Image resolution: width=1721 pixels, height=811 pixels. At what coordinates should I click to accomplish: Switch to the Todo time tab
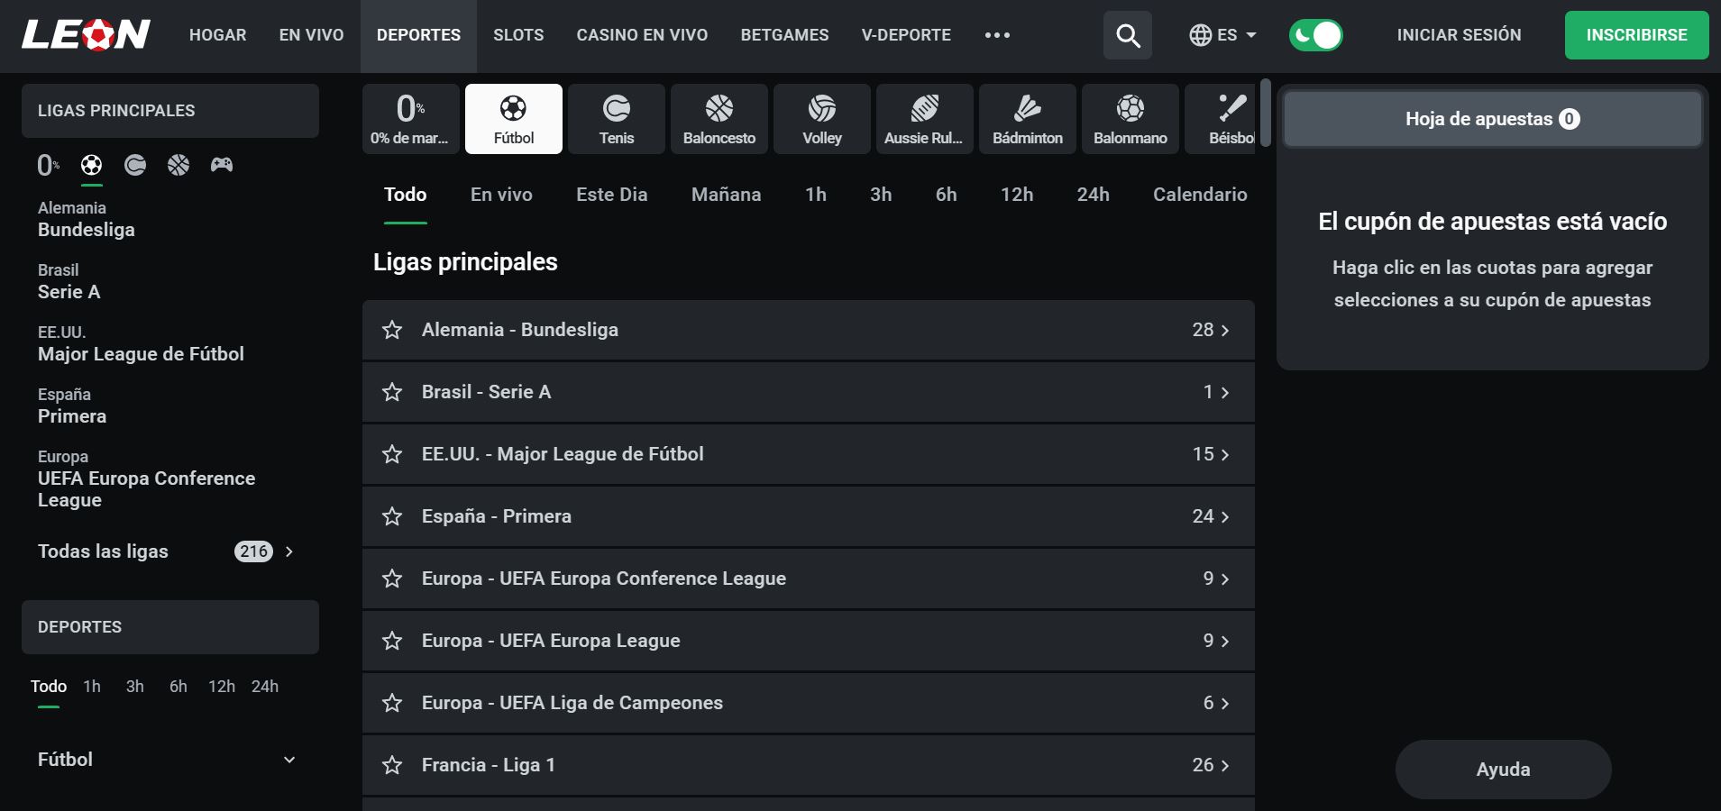coord(406,195)
